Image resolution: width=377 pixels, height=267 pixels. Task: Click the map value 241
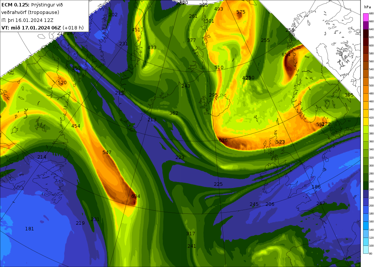point(192,246)
